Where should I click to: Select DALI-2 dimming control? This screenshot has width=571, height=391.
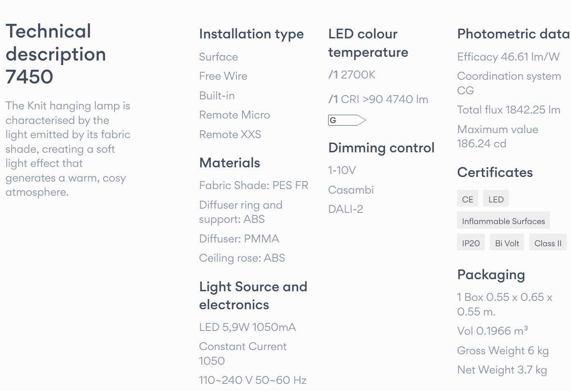click(346, 209)
